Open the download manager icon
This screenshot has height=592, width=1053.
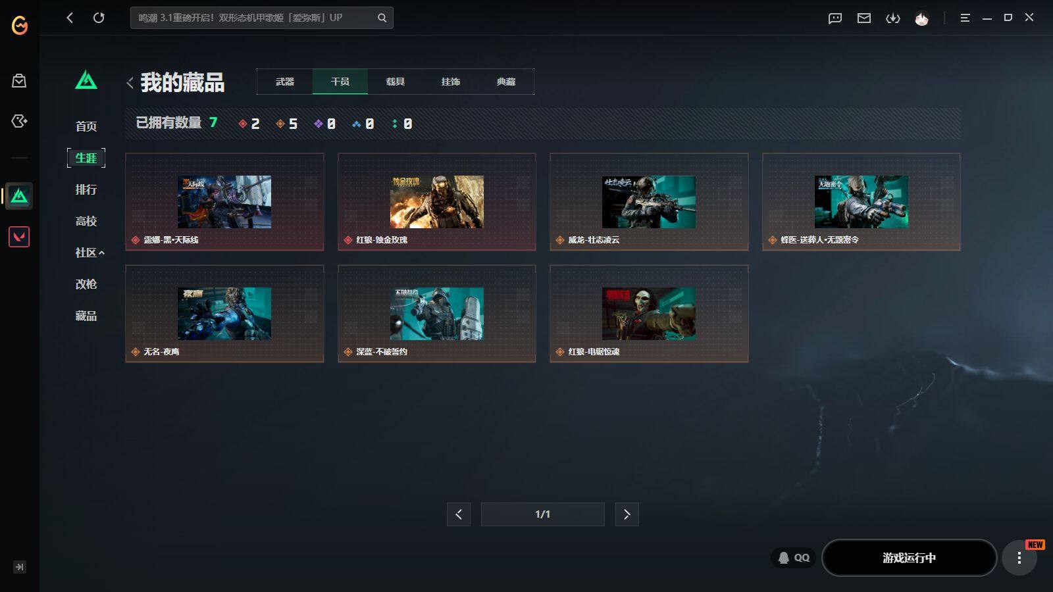click(893, 18)
